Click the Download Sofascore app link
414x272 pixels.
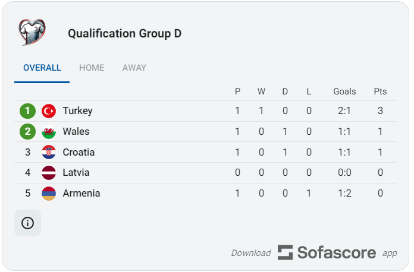click(x=314, y=252)
